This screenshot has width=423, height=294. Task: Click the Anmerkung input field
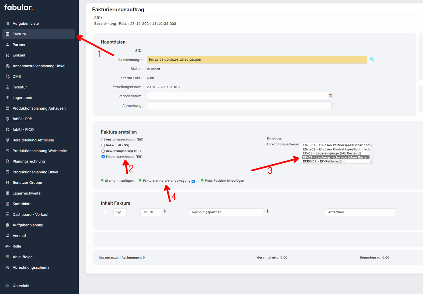(239, 106)
